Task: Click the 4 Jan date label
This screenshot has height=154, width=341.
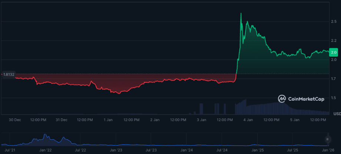Action: pyautogui.click(x=248, y=120)
